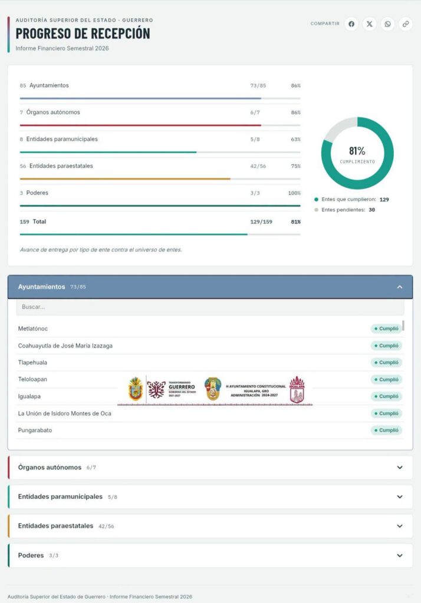
Task: Click the Buscar search field
Action: [x=210, y=307]
